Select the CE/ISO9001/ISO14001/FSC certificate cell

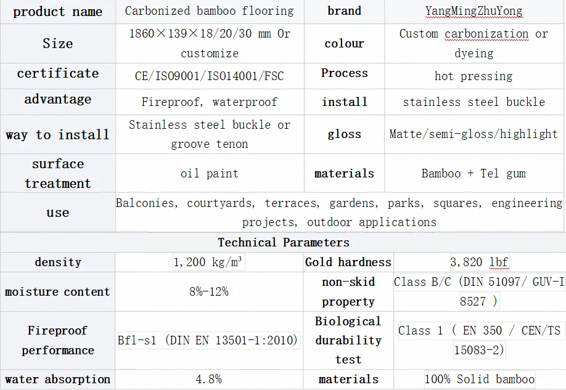click(x=210, y=76)
